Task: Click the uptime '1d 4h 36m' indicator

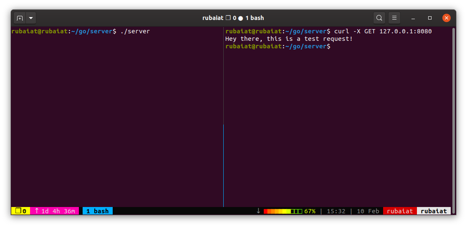Action: [x=55, y=211]
